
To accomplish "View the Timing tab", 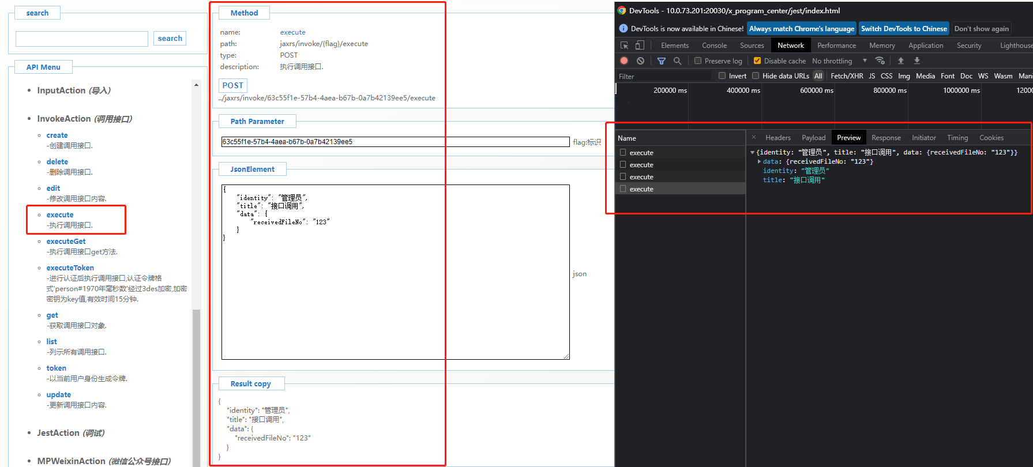I will [957, 138].
